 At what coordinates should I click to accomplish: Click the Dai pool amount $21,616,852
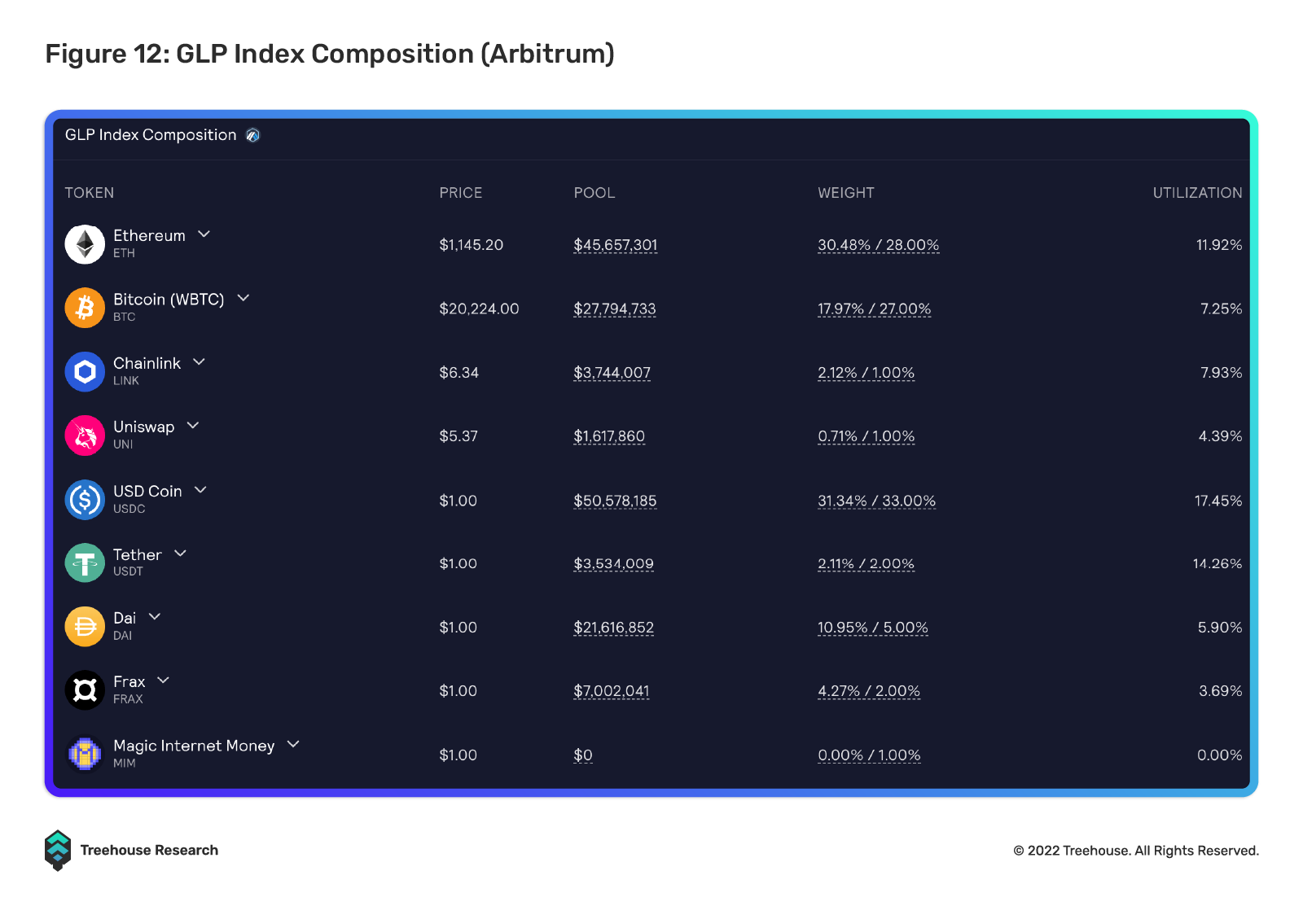(613, 628)
